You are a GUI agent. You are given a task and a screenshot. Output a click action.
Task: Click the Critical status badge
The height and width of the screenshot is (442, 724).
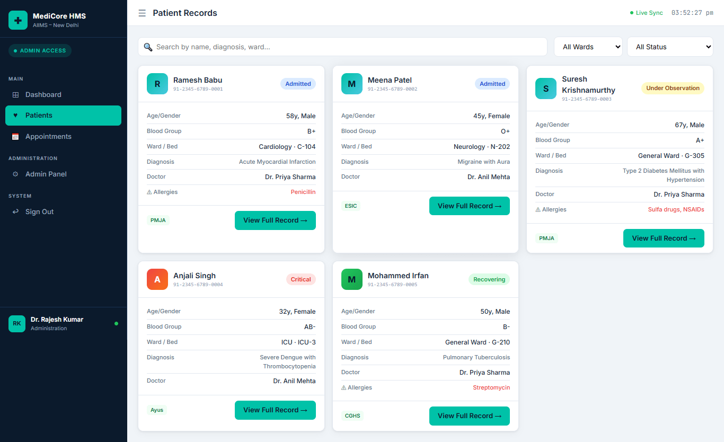click(301, 279)
